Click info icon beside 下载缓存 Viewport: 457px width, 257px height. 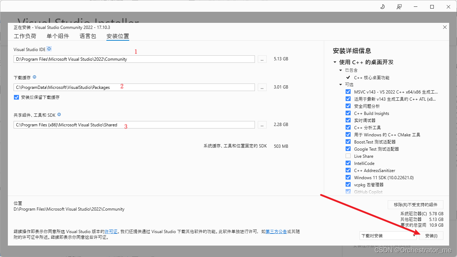[x=35, y=77]
